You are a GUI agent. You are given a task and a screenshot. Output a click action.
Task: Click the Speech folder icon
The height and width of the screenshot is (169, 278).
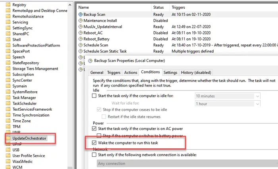point(8,57)
